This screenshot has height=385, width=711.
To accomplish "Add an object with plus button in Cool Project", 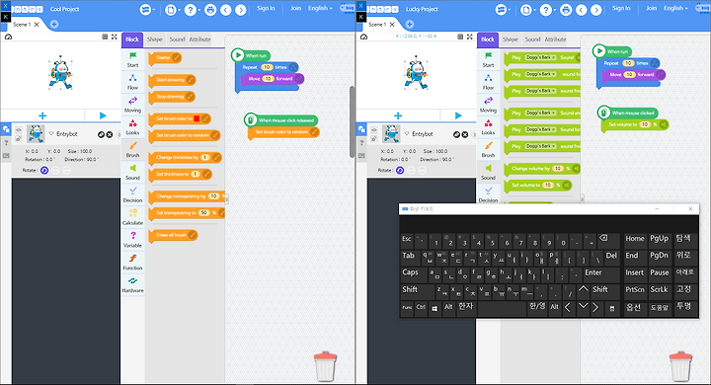I will [x=42, y=115].
